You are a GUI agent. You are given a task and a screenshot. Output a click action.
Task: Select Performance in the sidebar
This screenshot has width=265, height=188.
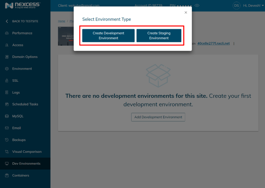[22, 33]
